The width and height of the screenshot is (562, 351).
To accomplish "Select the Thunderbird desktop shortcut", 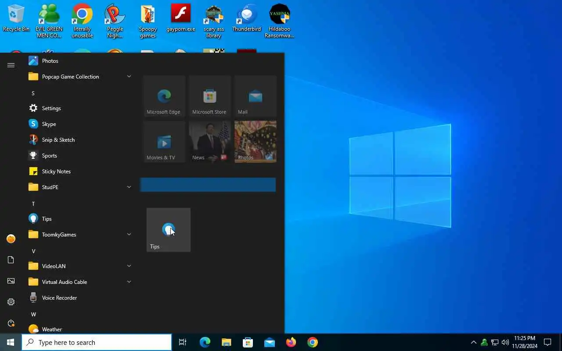I will (x=246, y=18).
